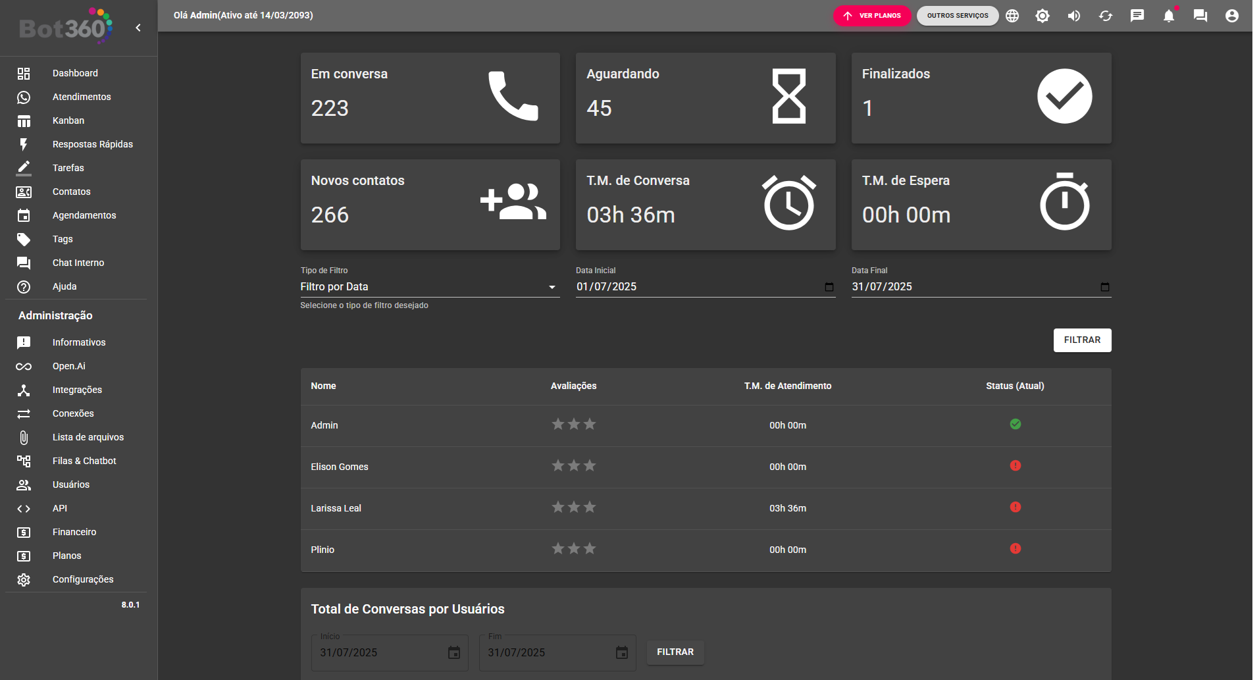Rate Admin with the third star
The width and height of the screenshot is (1259, 680).
590,425
